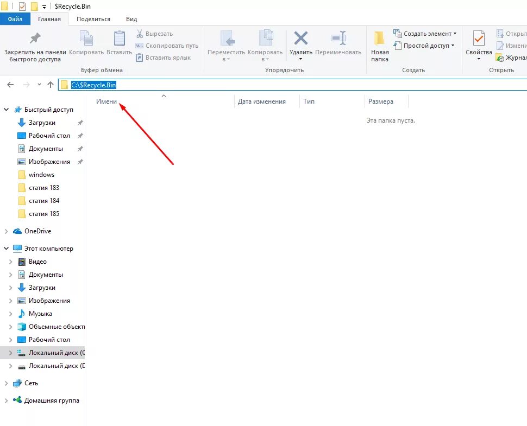This screenshot has width=527, height=426.
Task: Click the Удалить red X icon
Action: [301, 37]
